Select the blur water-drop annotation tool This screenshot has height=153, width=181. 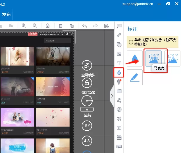pos(135,59)
